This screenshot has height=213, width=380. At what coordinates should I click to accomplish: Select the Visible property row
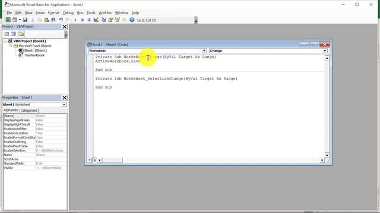[x=35, y=168]
